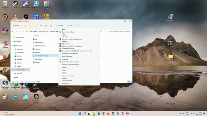Collapse the Este equipo tree node
This screenshot has width=207, height=116.
tap(12, 46)
